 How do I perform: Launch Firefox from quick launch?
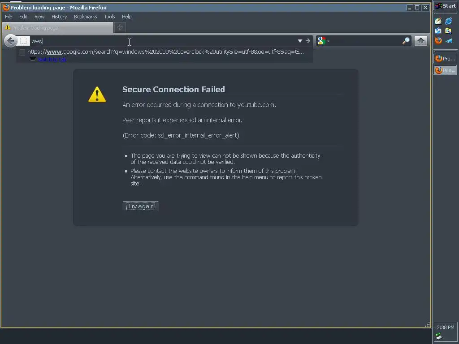438,41
